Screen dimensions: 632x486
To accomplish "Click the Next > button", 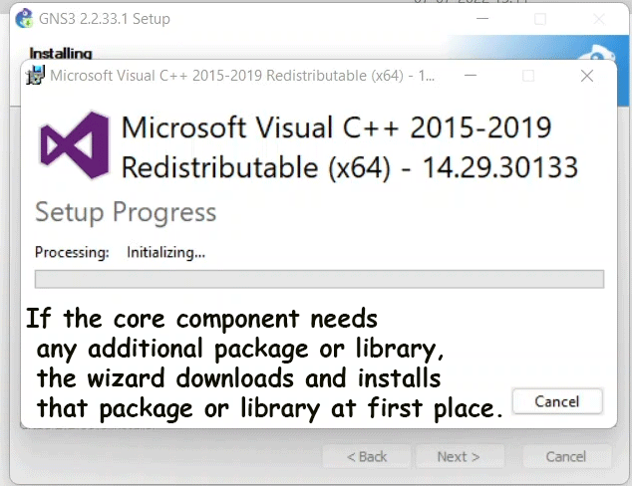I will [459, 456].
